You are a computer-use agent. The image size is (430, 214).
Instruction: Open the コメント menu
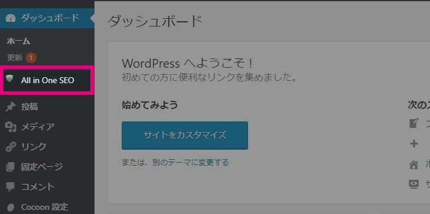point(47,187)
